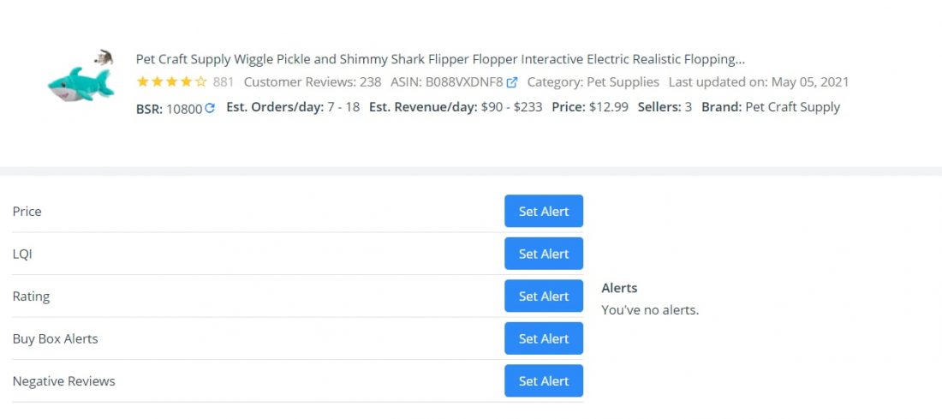Click Customer Reviews: 238
Viewport: 942px width, 419px height.
(x=313, y=81)
